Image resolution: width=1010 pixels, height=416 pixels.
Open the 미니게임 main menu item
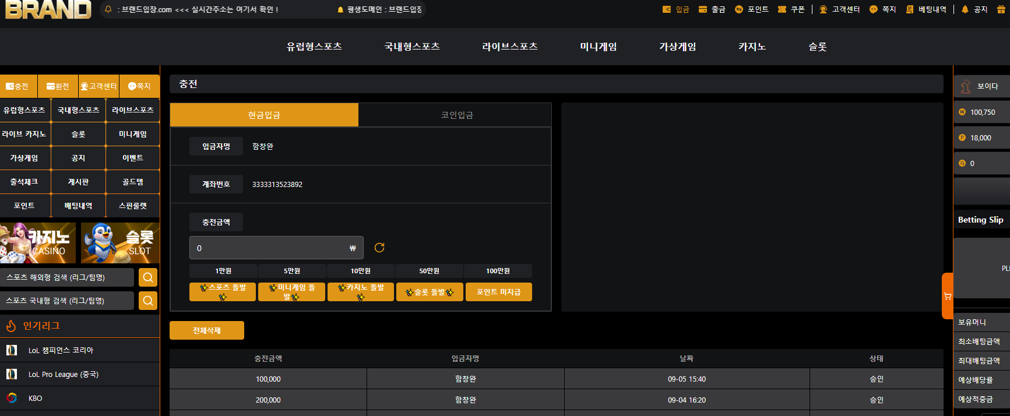tap(598, 47)
